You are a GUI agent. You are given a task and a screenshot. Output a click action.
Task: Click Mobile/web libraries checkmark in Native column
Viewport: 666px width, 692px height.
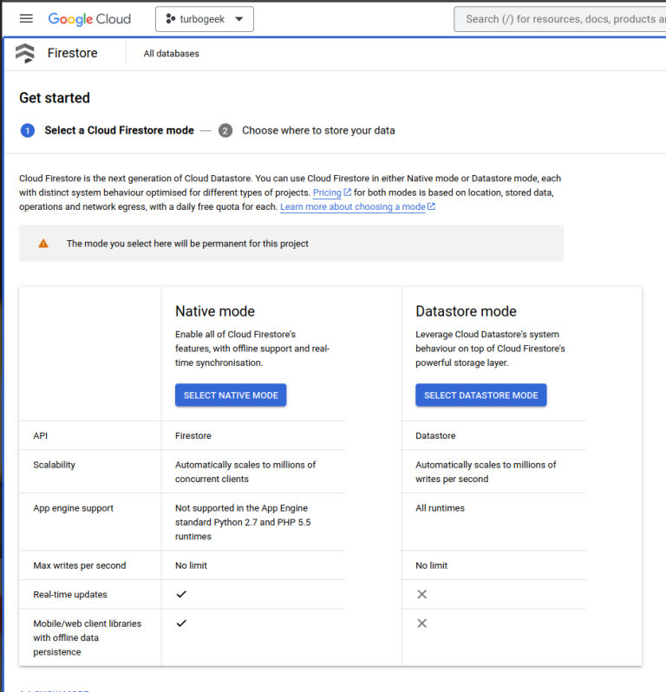pos(181,623)
